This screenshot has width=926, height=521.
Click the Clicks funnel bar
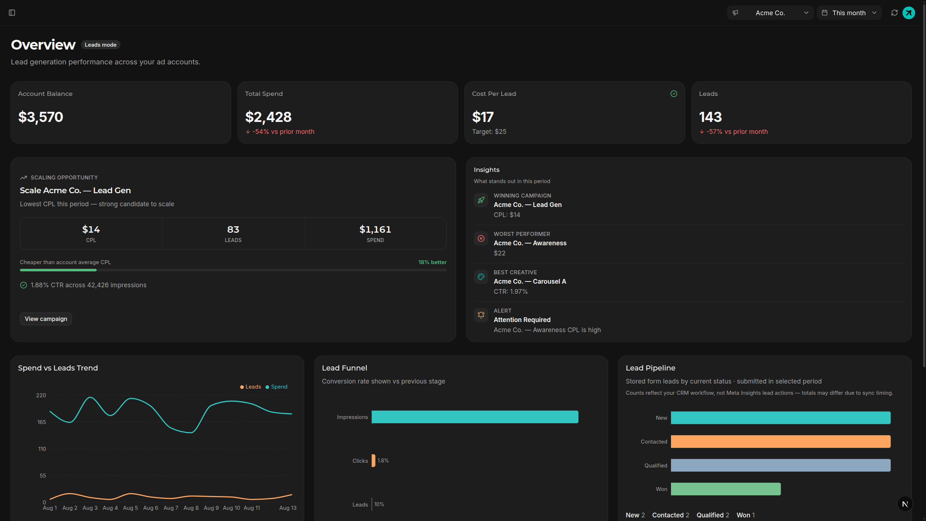click(x=373, y=461)
